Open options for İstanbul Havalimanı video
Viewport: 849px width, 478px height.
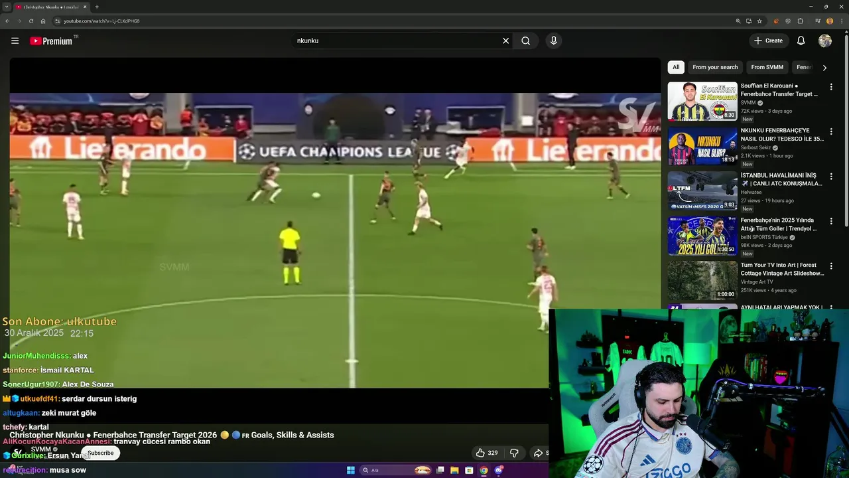(831, 176)
